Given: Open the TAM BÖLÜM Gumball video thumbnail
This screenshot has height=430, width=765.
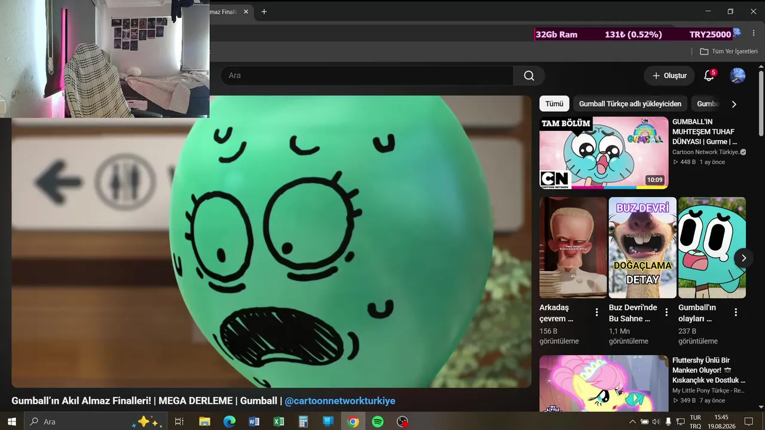Looking at the screenshot, I should coord(604,153).
